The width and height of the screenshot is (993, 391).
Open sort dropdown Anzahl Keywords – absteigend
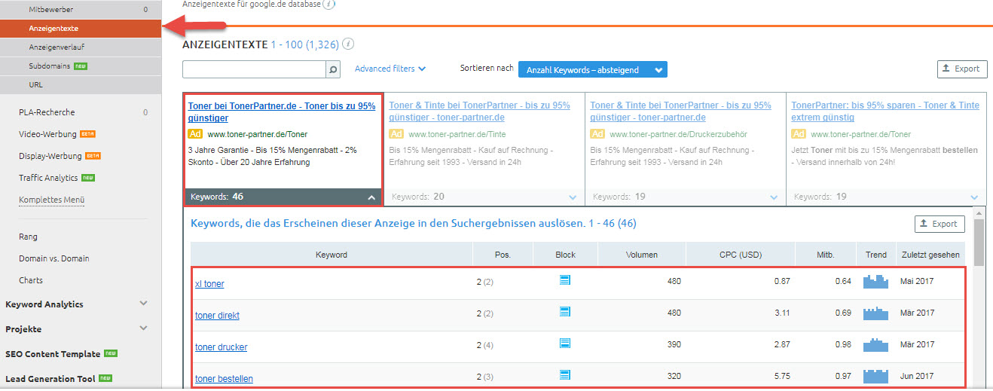(x=593, y=70)
